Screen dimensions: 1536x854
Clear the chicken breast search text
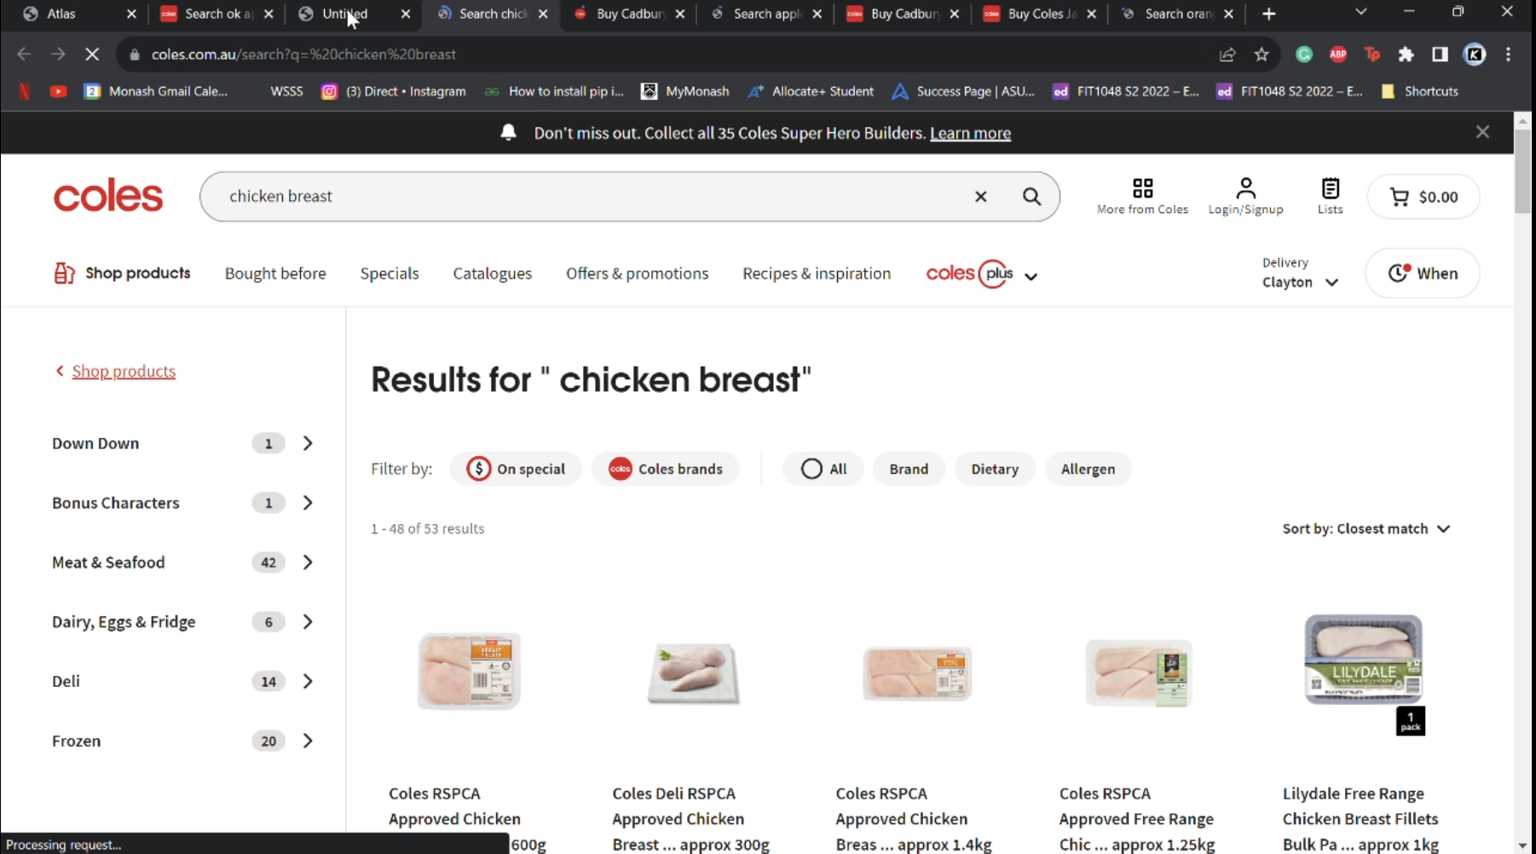981,197
